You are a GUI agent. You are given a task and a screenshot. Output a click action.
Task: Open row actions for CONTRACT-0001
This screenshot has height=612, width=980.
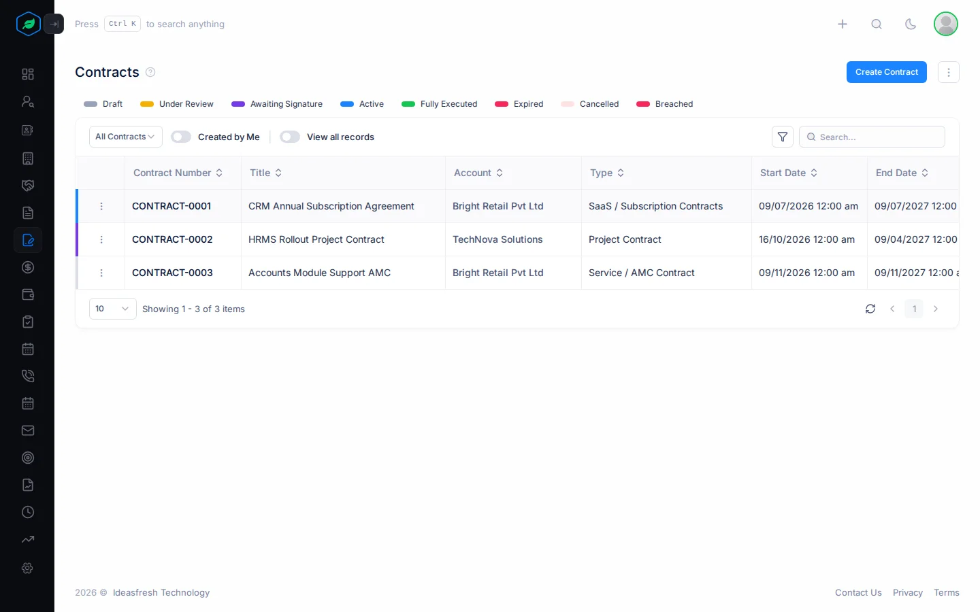[101, 206]
